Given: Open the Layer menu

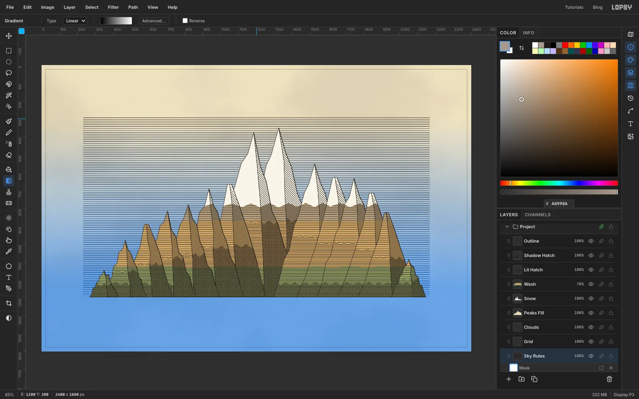Looking at the screenshot, I should coord(69,7).
